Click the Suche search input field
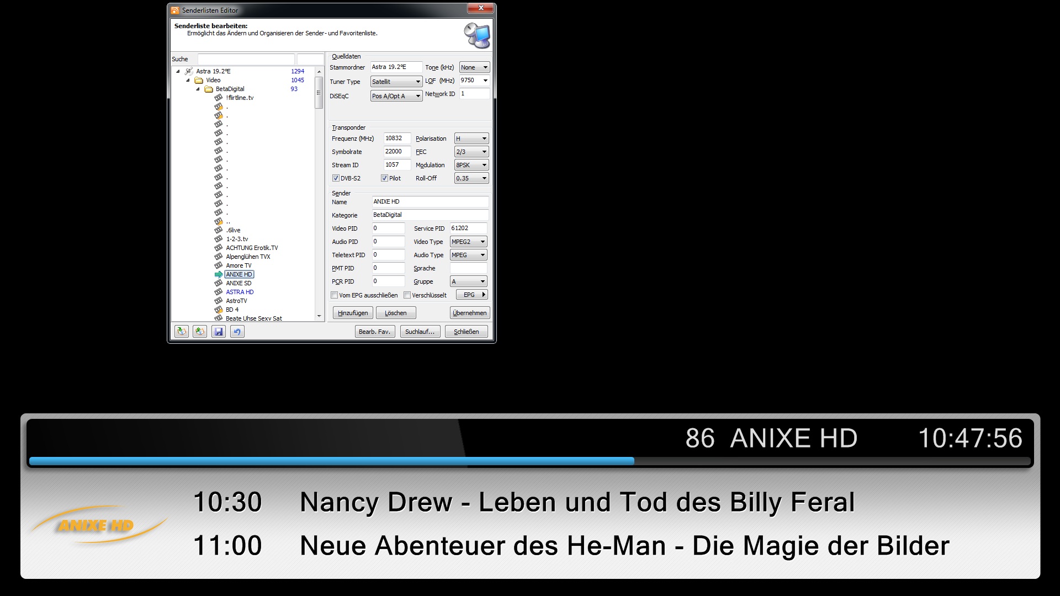Image resolution: width=1060 pixels, height=596 pixels. pyautogui.click(x=246, y=59)
